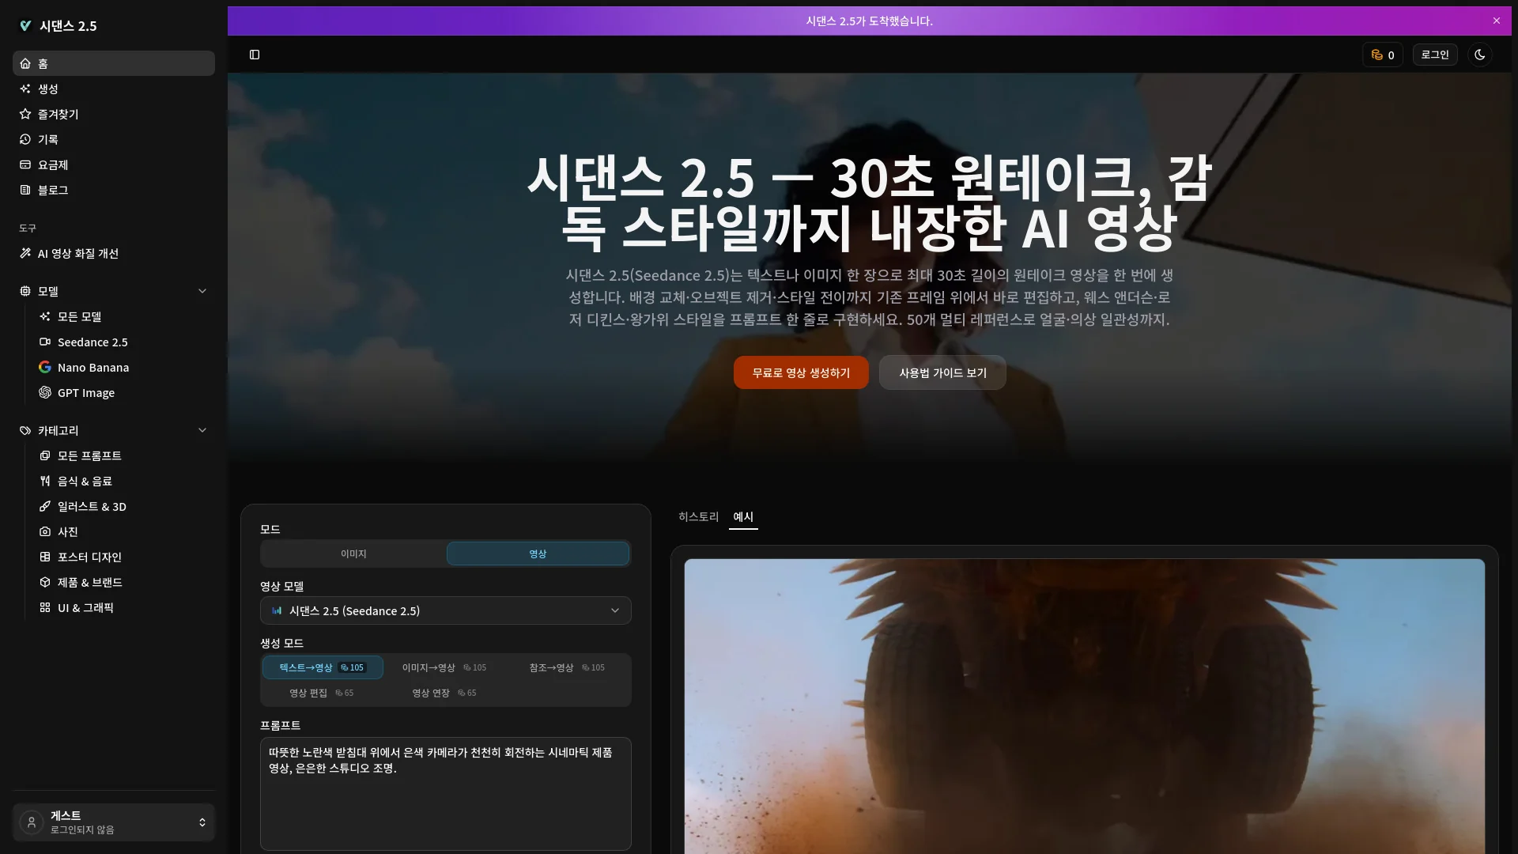Close the purple announcement banner
Image resolution: width=1518 pixels, height=854 pixels.
click(x=1497, y=21)
